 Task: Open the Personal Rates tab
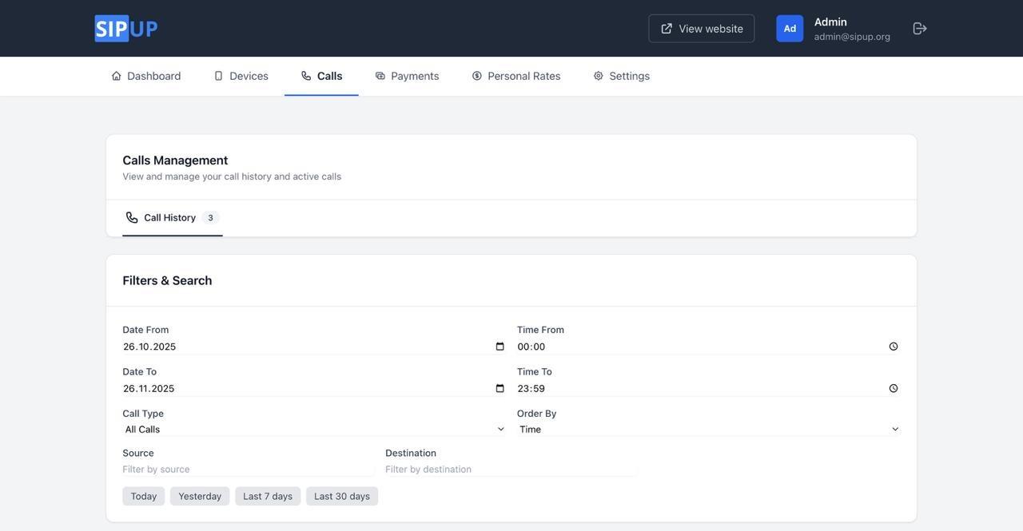(x=515, y=76)
